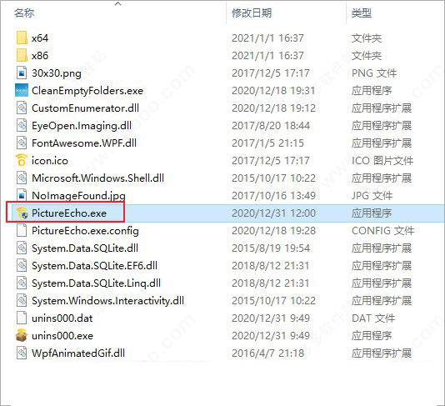This screenshot has width=445, height=406.
Task: Select the FontAwesome.WPF.dll file name
Action: pyautogui.click(x=84, y=143)
